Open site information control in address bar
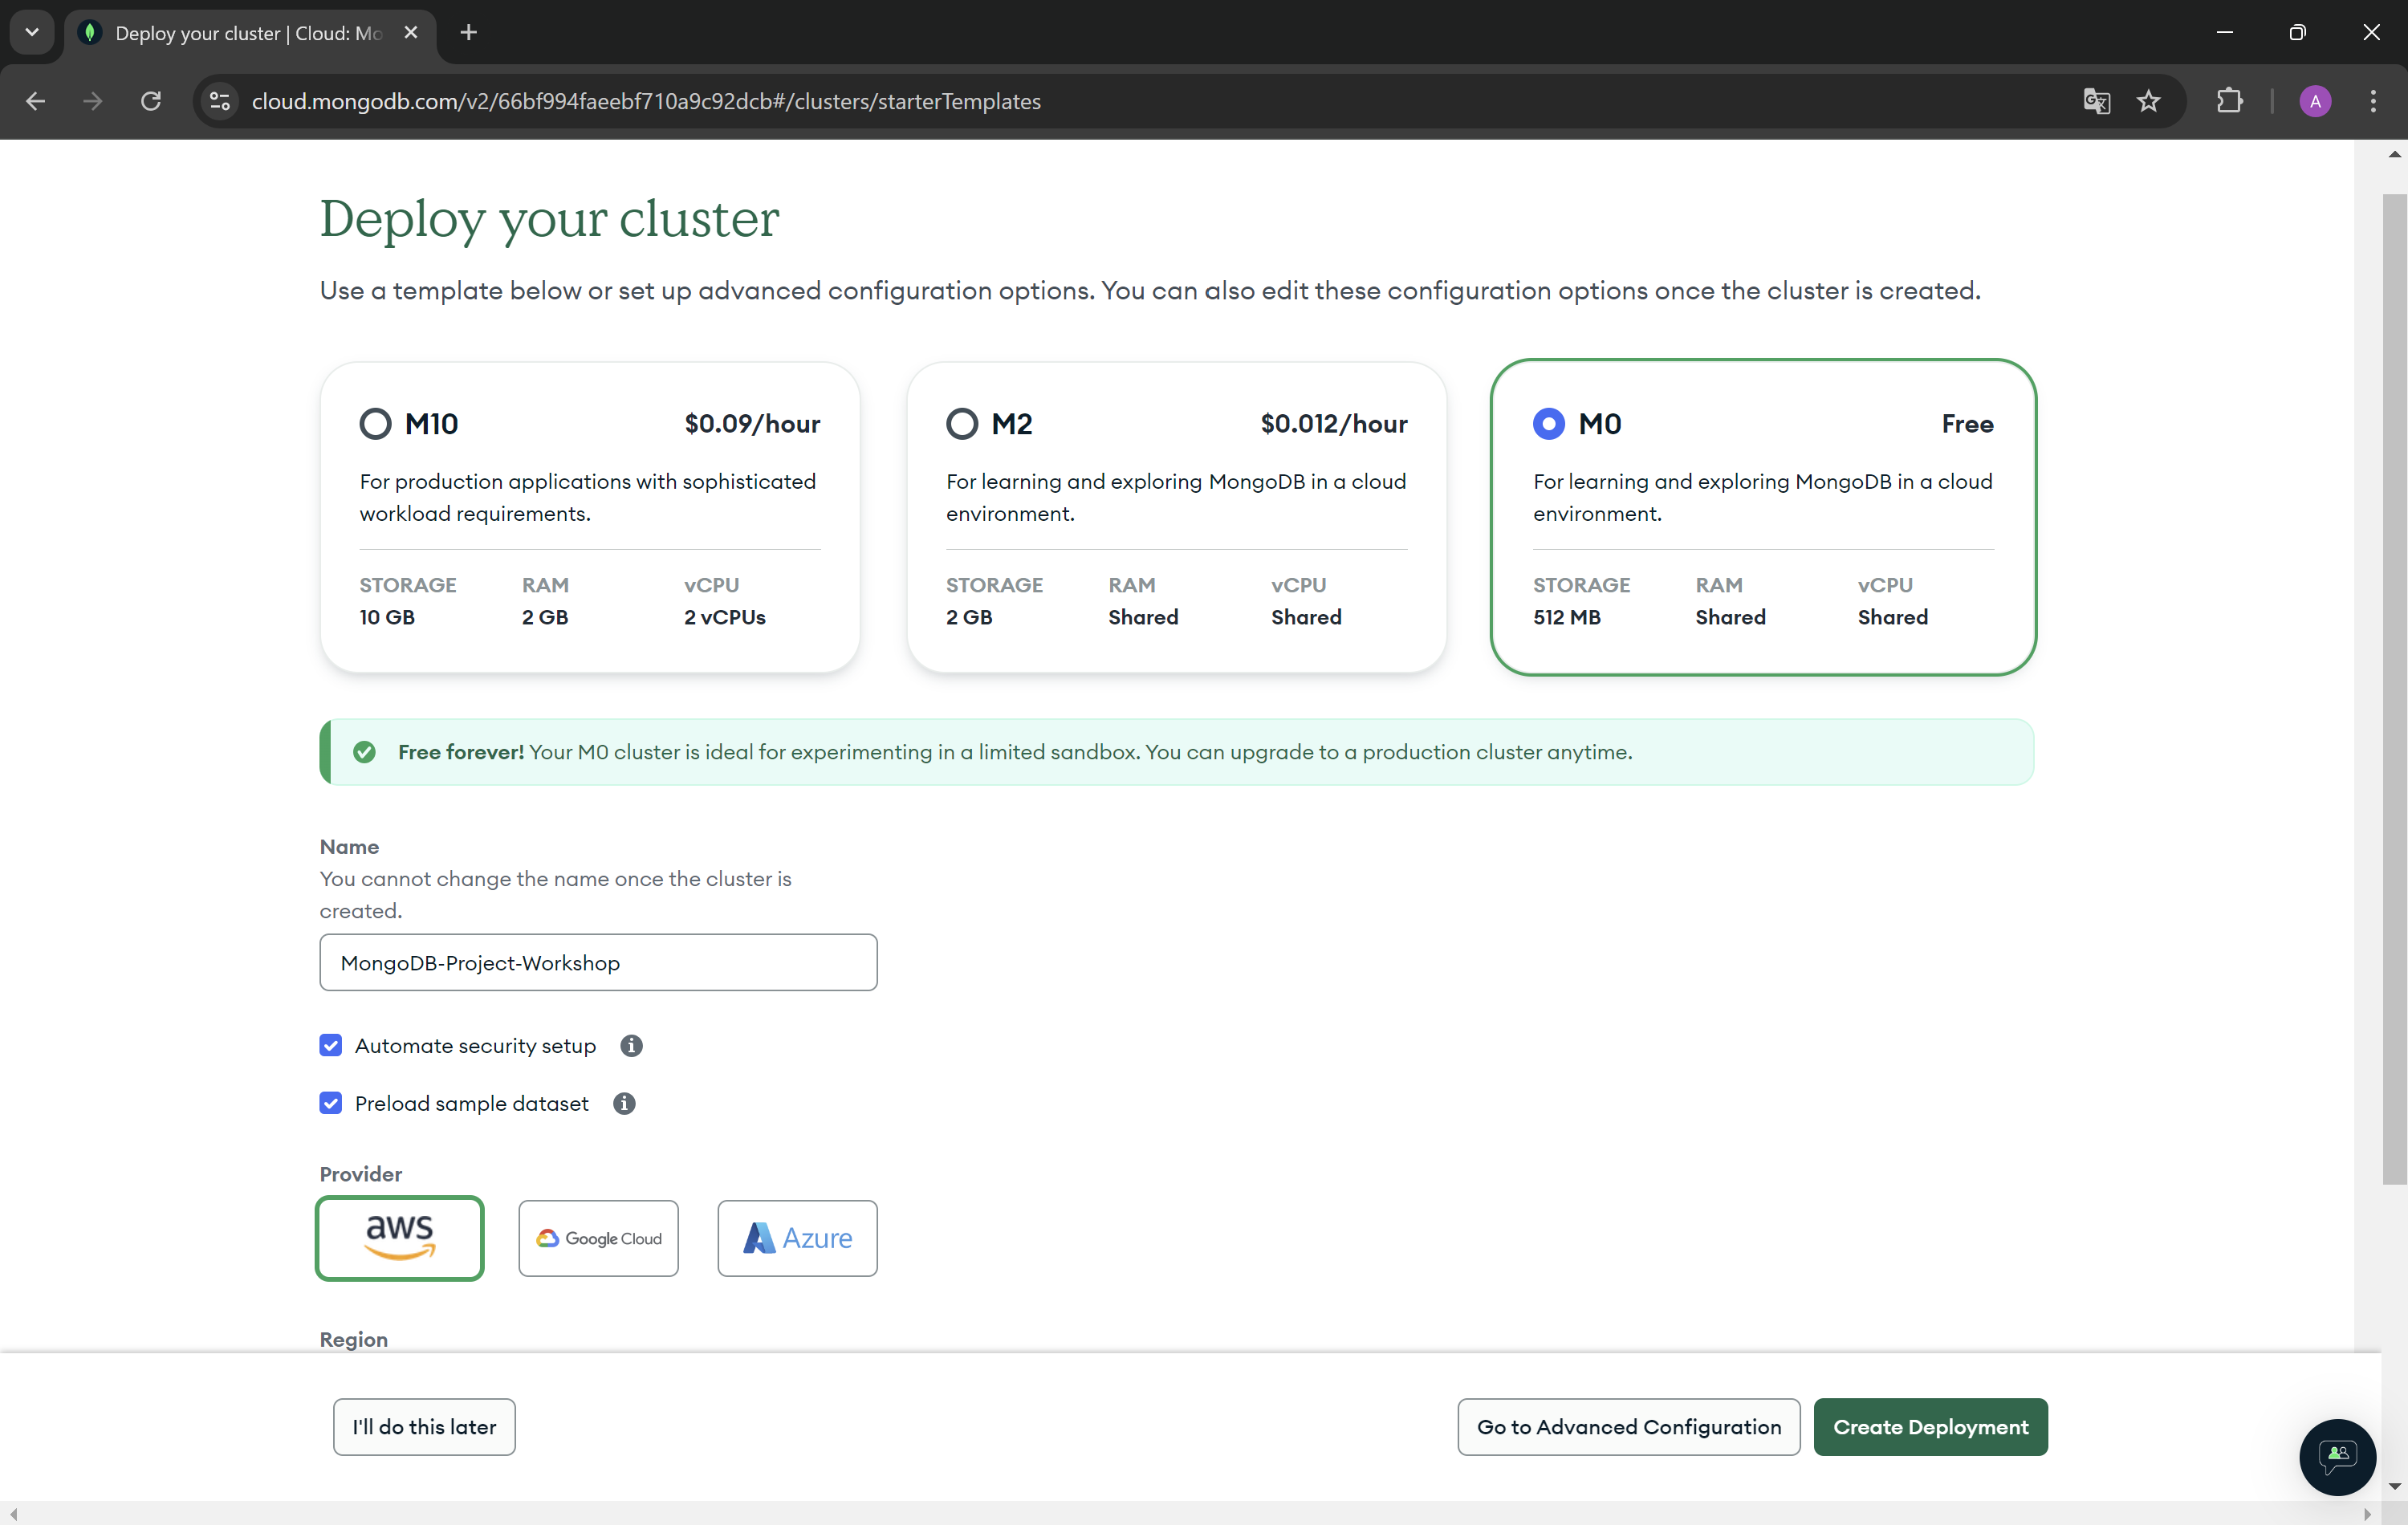 (x=220, y=101)
